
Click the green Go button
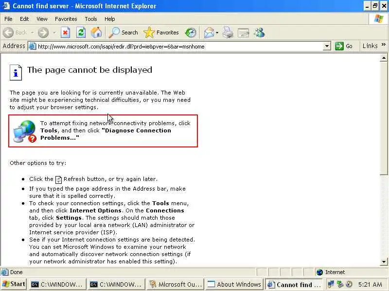click(x=344, y=46)
